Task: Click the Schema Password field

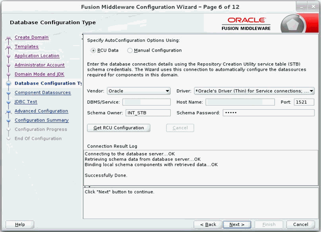Action: [268, 113]
